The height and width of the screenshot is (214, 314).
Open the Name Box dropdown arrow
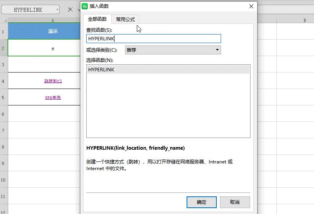coord(57,9)
